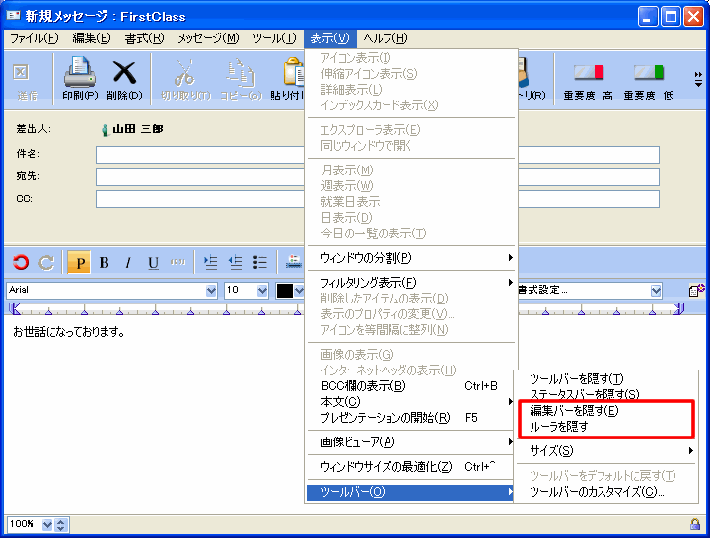710x538 pixels.
Task: Click the high importance (重要度 高) icon
Action: coord(588,74)
